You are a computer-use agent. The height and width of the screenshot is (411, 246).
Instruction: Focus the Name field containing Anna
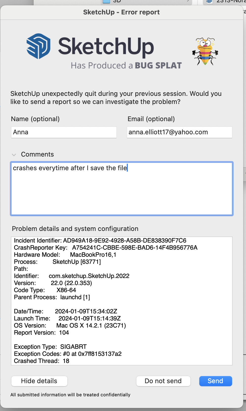(64, 132)
